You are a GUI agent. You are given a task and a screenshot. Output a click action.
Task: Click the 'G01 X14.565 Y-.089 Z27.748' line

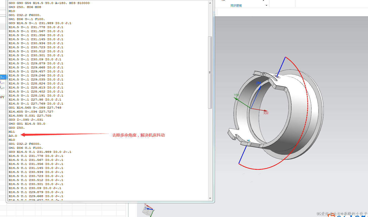pyautogui.click(x=35, y=108)
